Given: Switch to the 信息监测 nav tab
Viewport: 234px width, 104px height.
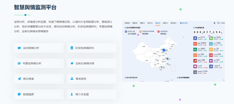Looking at the screenshot, I should [x=127, y=23].
